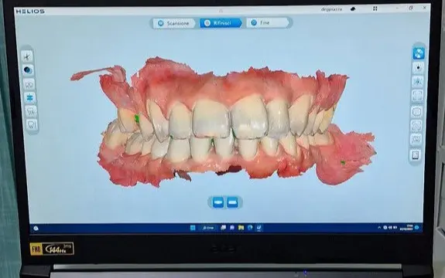Screen dimensions: 445x278
Task: Go to the Scansione workflow step
Action: pos(174,23)
